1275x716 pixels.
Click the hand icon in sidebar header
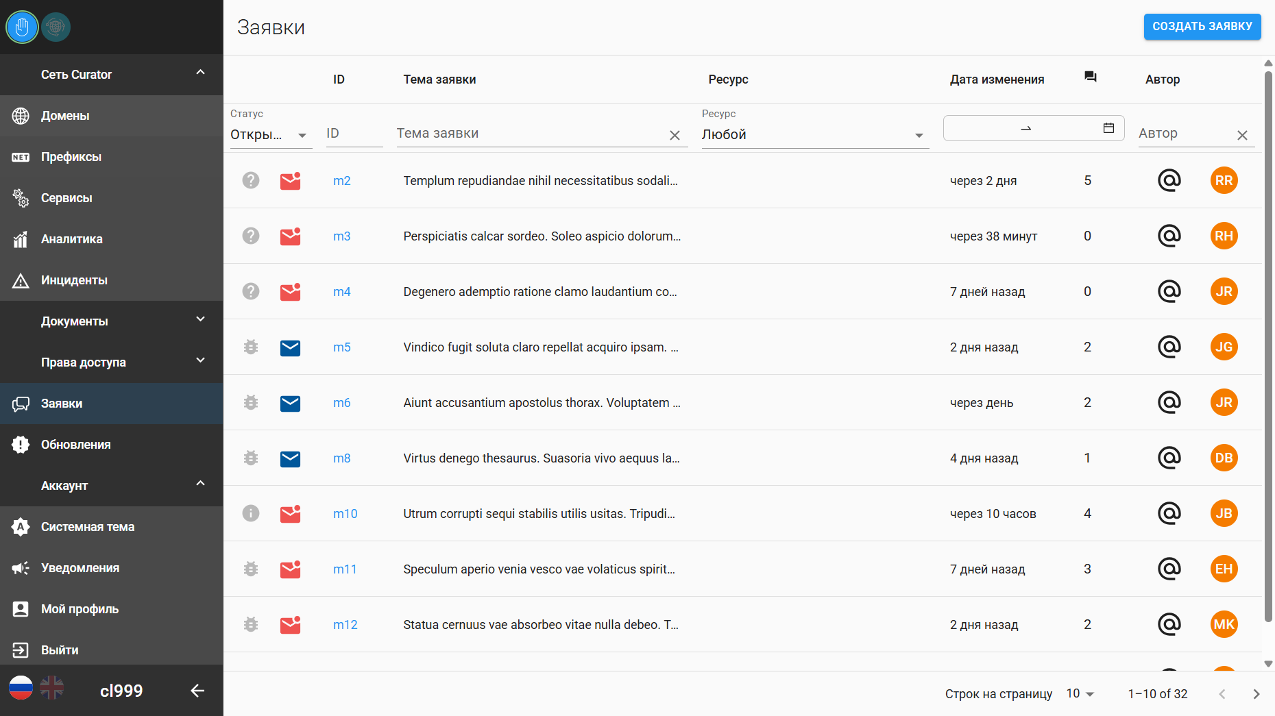(x=22, y=27)
